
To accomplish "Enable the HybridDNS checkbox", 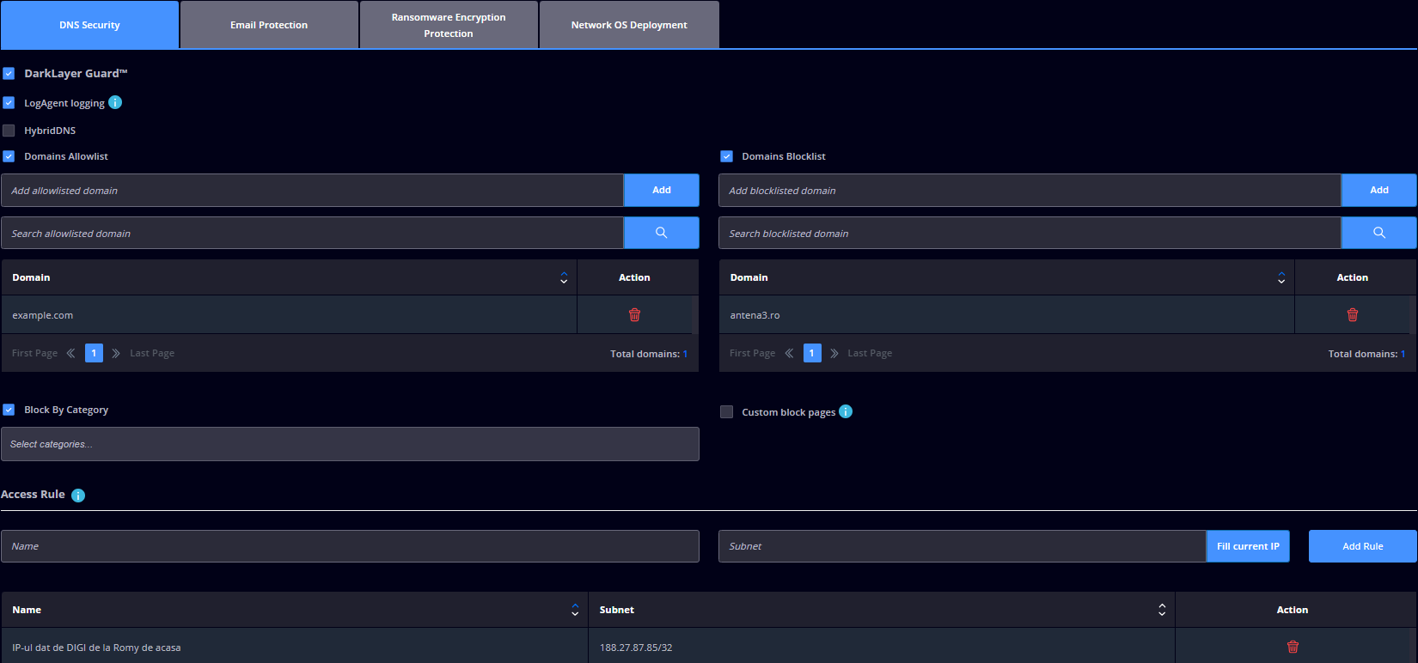I will click(x=9, y=131).
